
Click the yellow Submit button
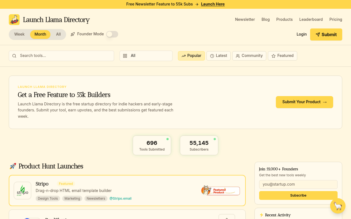(326, 34)
